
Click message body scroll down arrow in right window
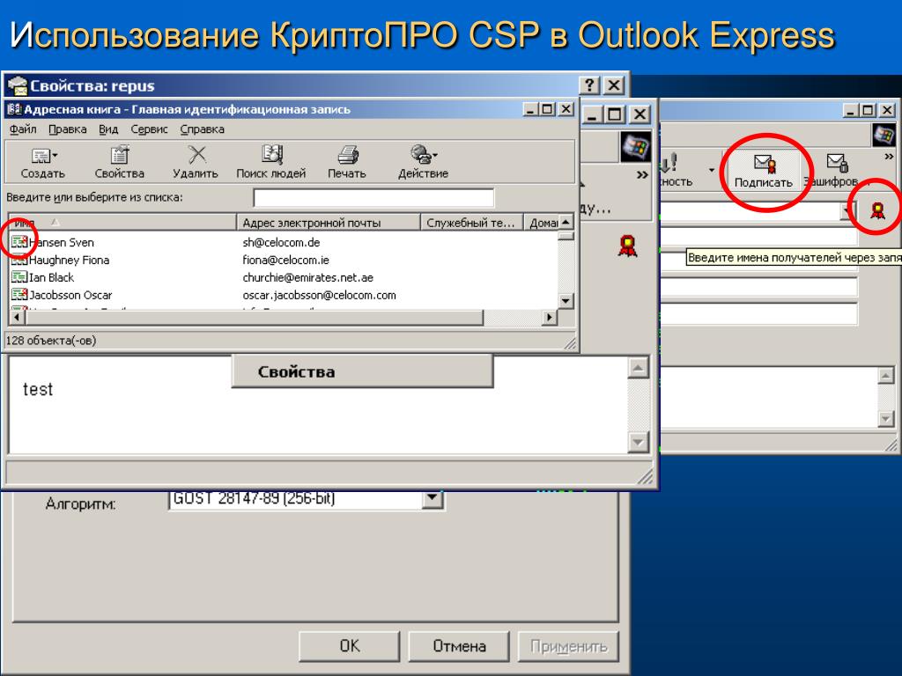coord(886,418)
